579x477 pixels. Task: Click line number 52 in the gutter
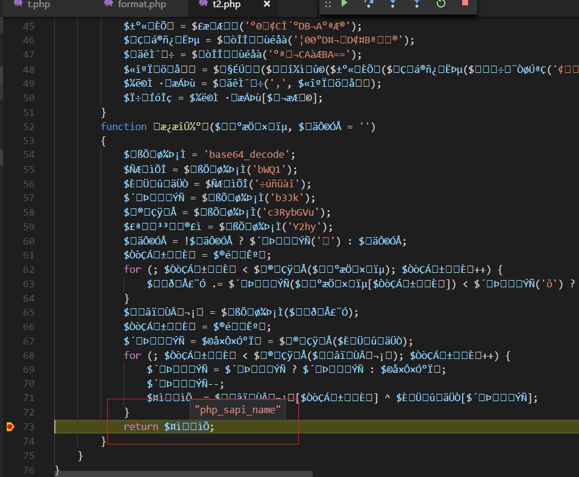pyautogui.click(x=28, y=127)
